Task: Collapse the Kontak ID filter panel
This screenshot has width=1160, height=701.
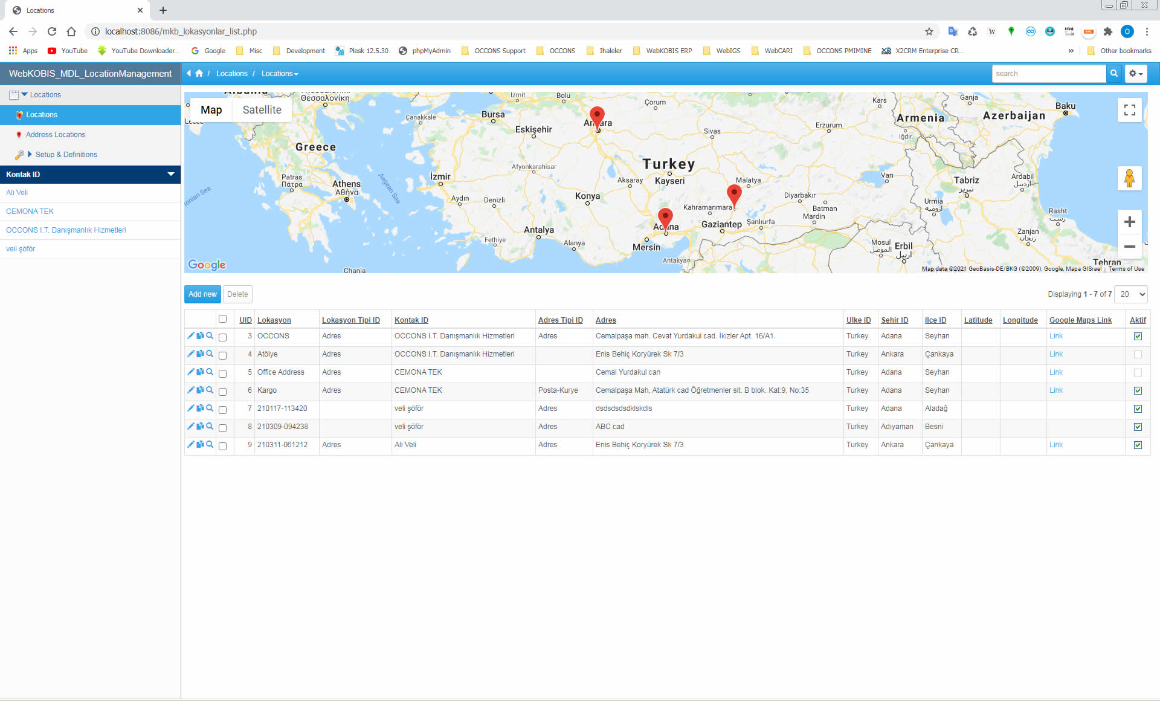Action: [171, 174]
